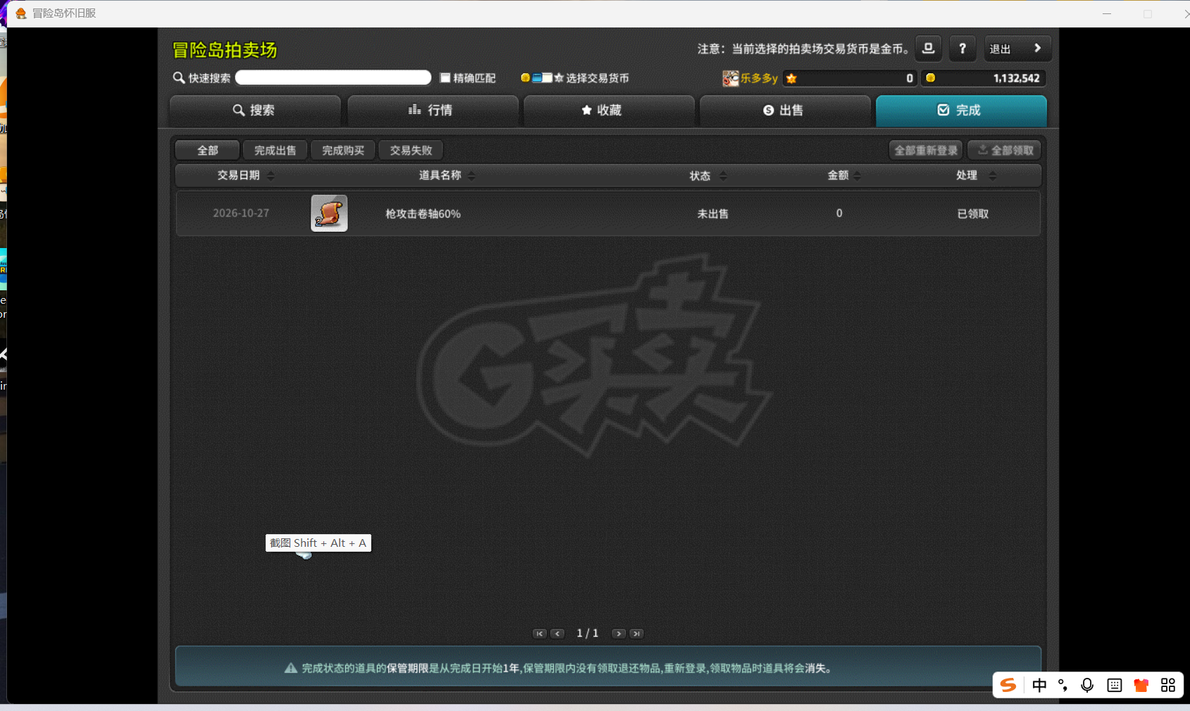The image size is (1190, 711).
Task: Go to the first page arrow
Action: click(x=540, y=633)
